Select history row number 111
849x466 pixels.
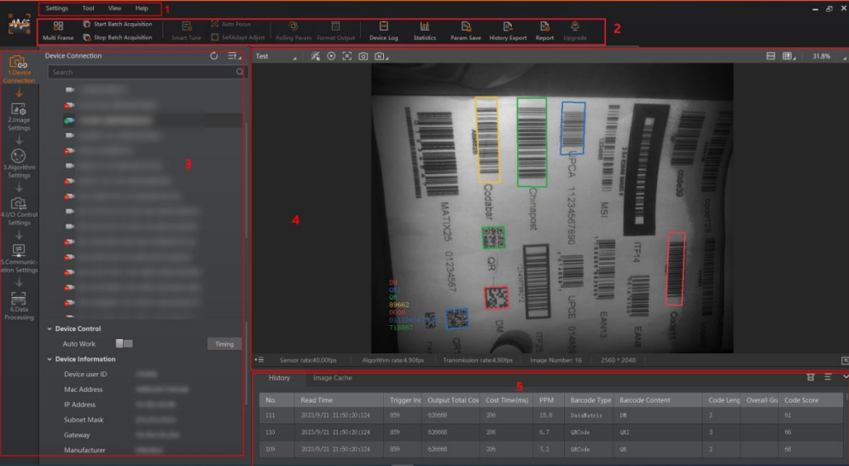click(x=551, y=416)
